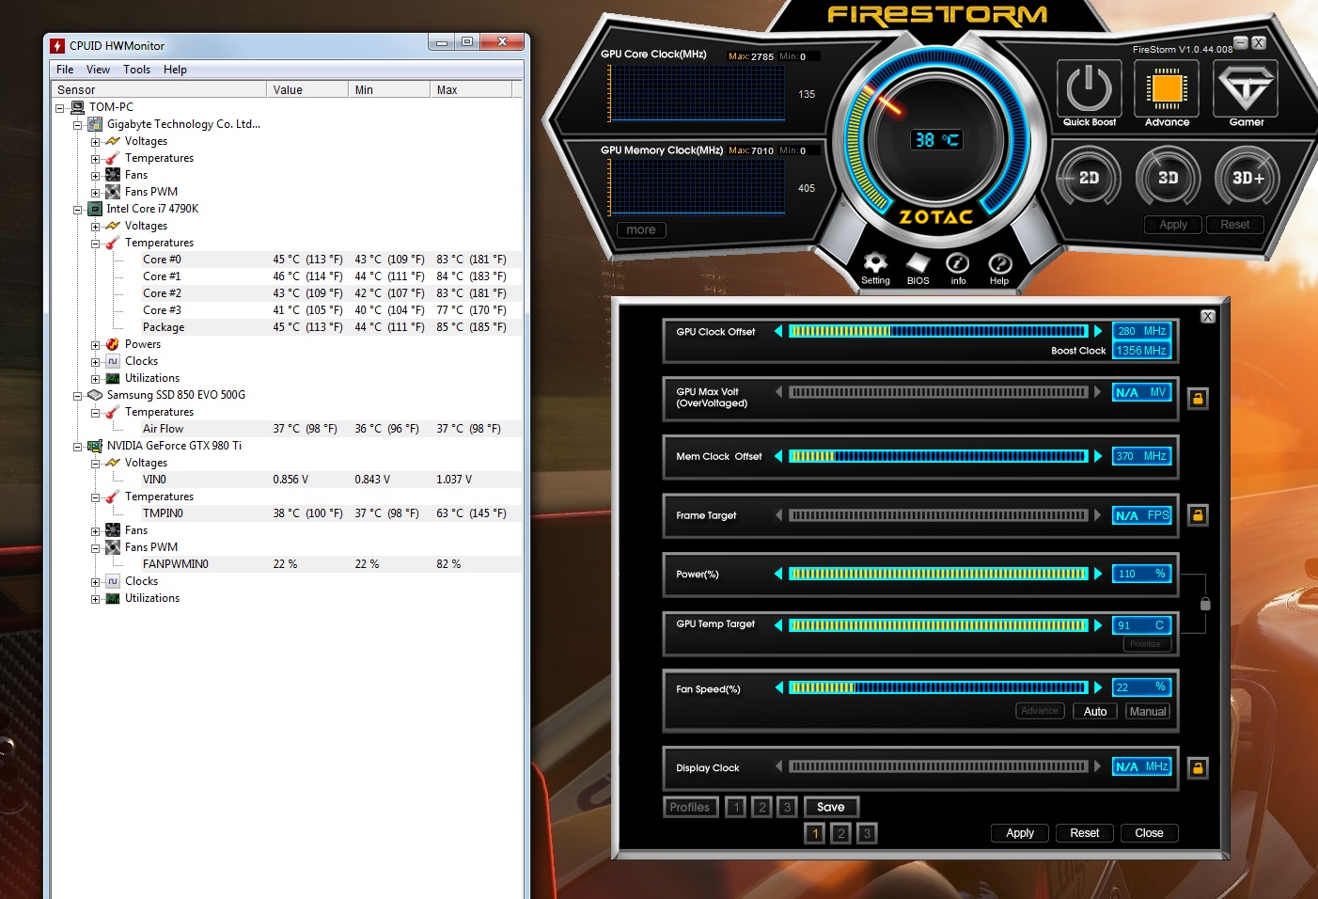Decrease GPU Clock Offset with left arrow
The height and width of the screenshot is (899, 1318).
coord(778,331)
